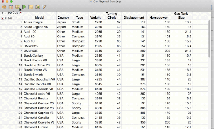Select the Weight column header
Image resolution: width=214 pixels, height=129 pixels.
[x=96, y=18]
